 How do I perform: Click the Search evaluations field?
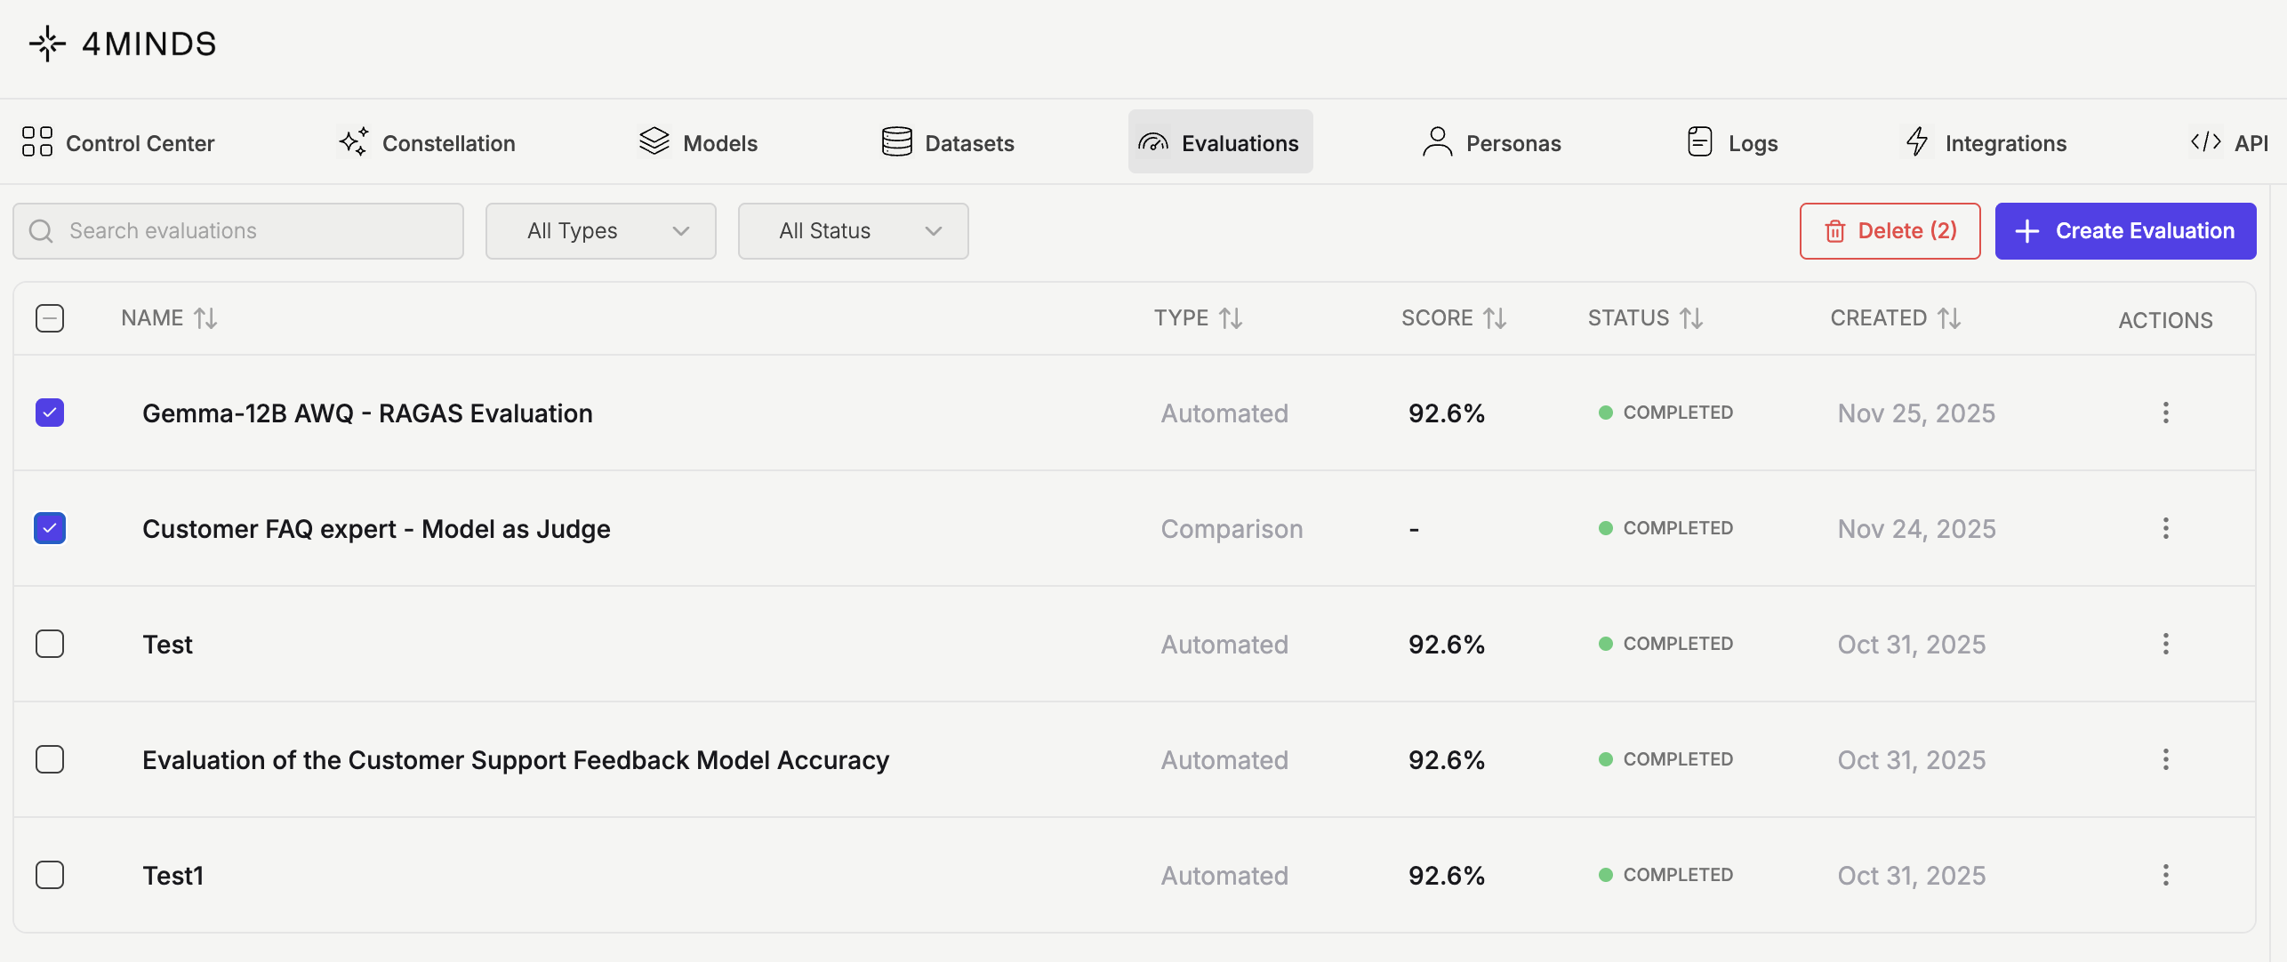[238, 231]
